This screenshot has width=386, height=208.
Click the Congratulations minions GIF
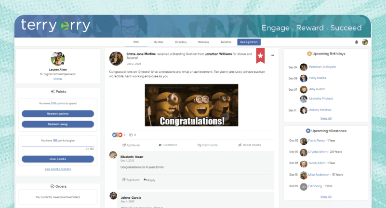pos(191,105)
